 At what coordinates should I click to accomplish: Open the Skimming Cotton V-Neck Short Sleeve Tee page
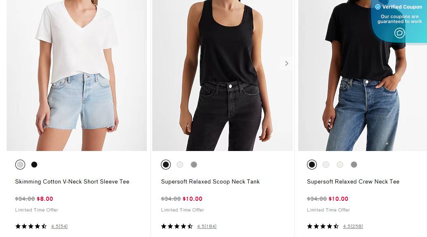[72, 181]
